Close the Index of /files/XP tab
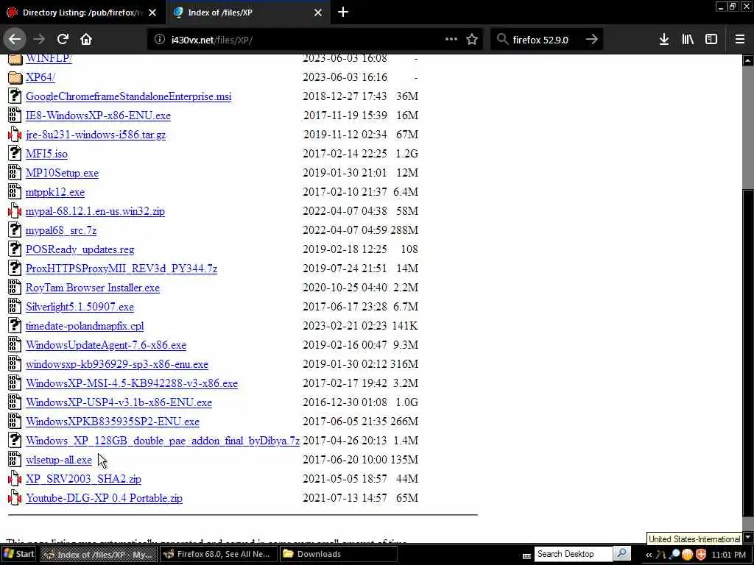This screenshot has width=754, height=565. 318,13
